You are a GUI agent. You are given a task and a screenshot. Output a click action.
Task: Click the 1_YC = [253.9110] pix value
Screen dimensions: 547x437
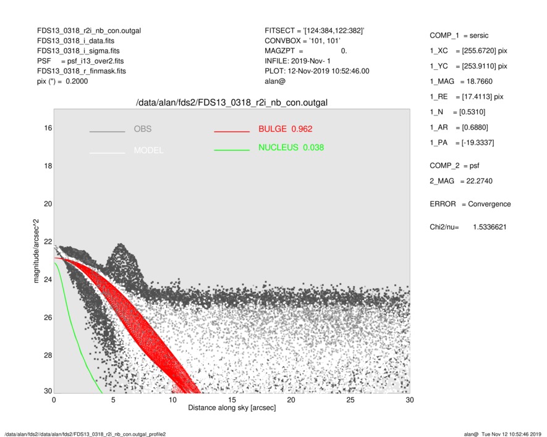point(469,66)
